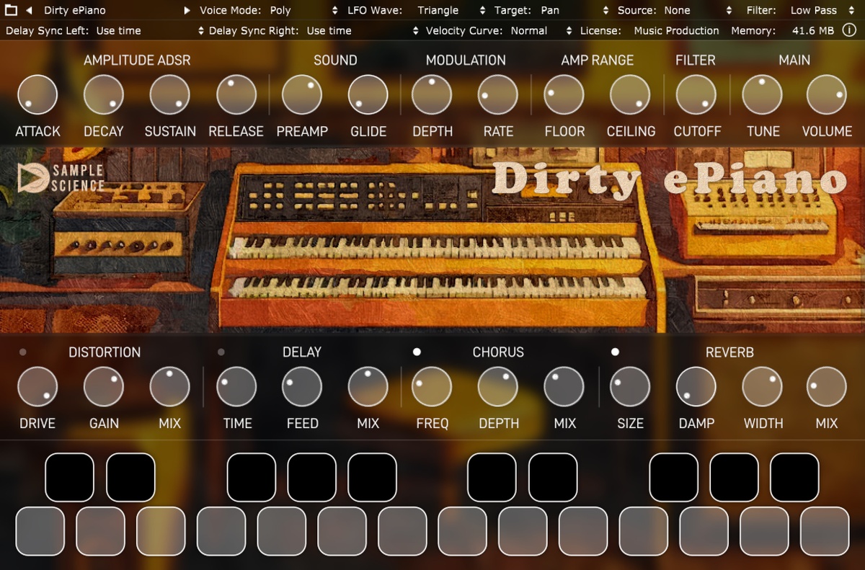Open the preset browser folder icon
Viewport: 865px width, 570px height.
pos(11,10)
